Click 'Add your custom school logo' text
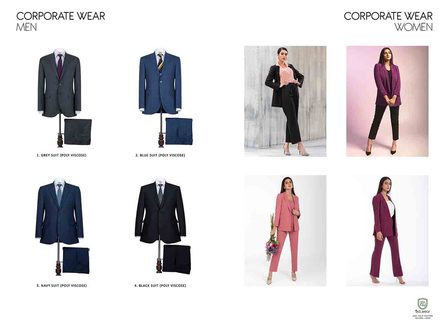This screenshot has height=332, width=448. tap(423, 317)
